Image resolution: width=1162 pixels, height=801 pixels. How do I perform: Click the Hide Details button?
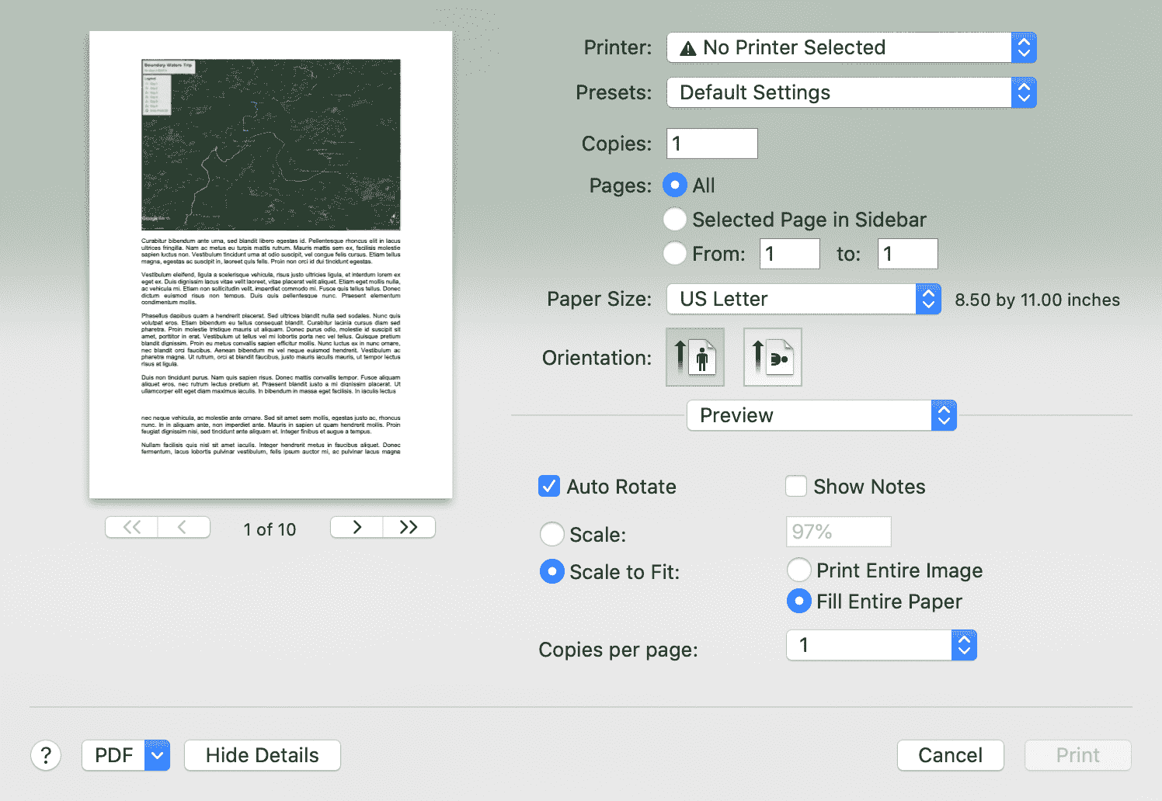pyautogui.click(x=262, y=755)
